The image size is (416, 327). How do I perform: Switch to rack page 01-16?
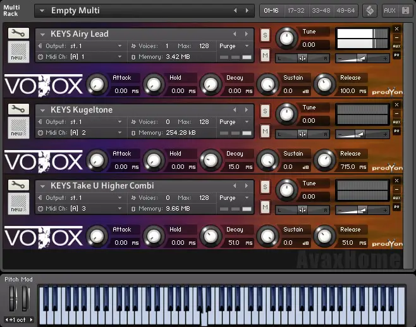(x=271, y=11)
